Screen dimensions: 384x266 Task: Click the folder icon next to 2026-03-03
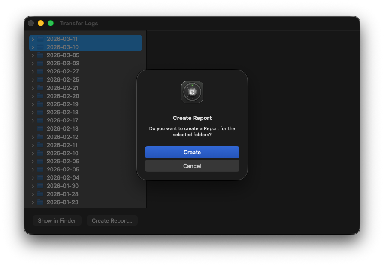[40, 64]
